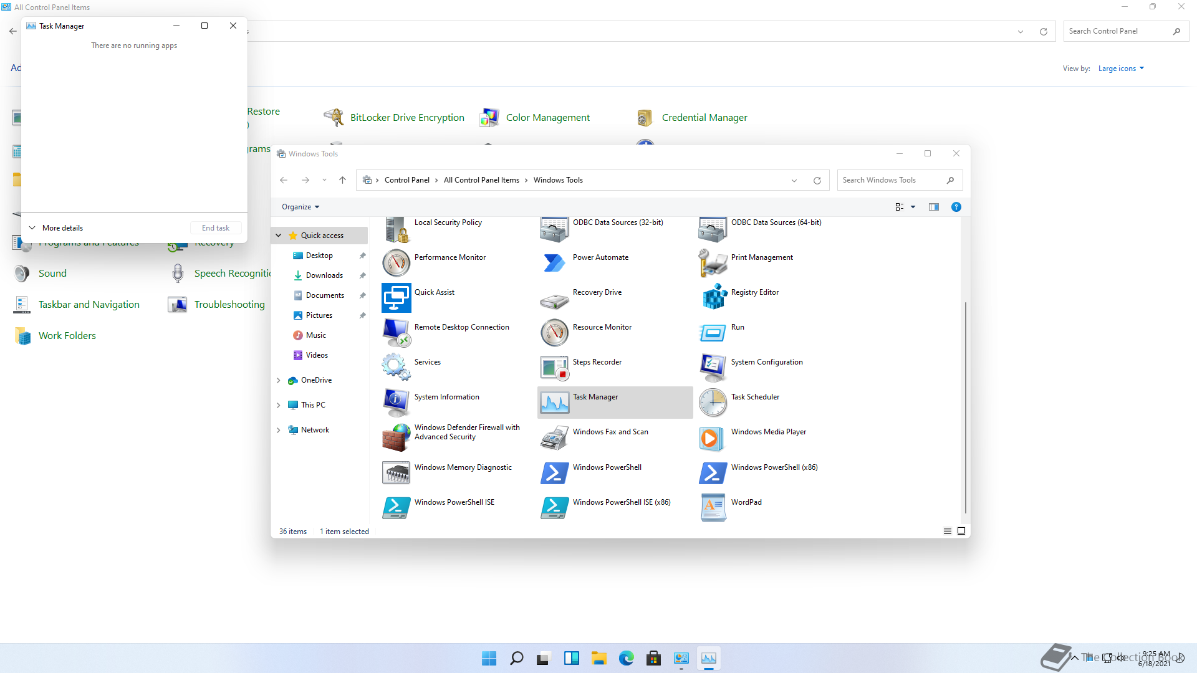The image size is (1197, 673).
Task: Expand More details in Task Manager
Action: point(56,228)
